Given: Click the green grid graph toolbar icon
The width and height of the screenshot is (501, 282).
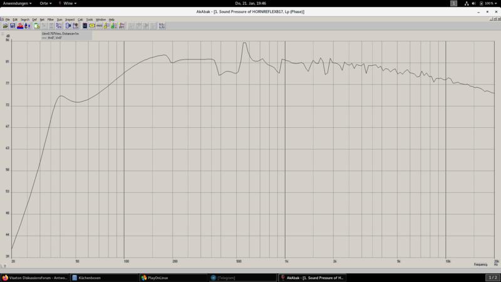Looking at the screenshot, I should pyautogui.click(x=114, y=26).
